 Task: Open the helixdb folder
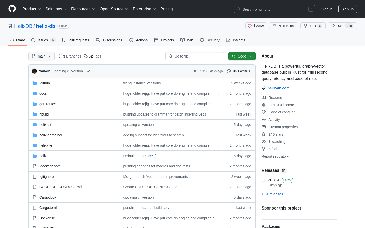pos(45,156)
